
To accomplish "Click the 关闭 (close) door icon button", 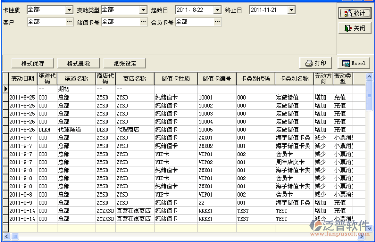I will pyautogui.click(x=354, y=28).
